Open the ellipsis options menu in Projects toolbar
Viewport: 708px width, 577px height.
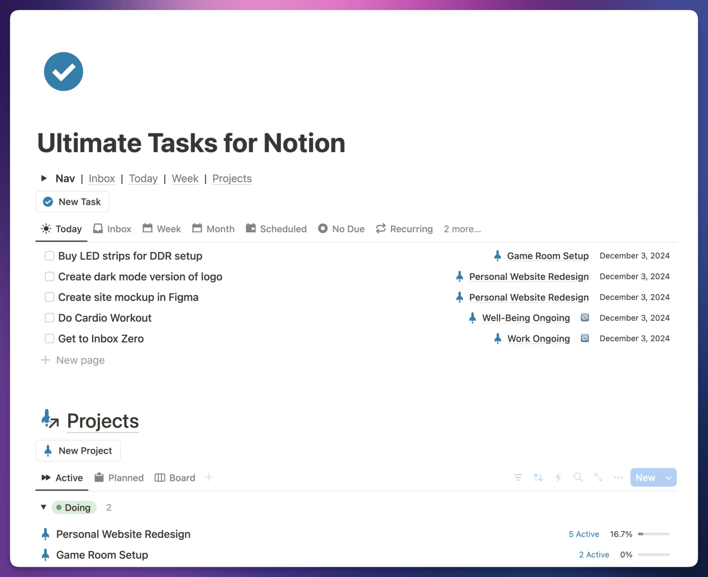click(x=618, y=477)
